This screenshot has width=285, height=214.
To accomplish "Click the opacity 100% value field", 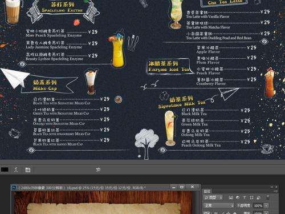I will pos(258,205).
